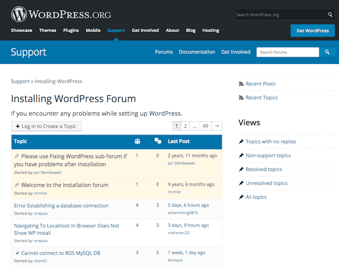The height and width of the screenshot is (266, 339).
Task: Open the Recent Posts feed link
Action: 261,84
